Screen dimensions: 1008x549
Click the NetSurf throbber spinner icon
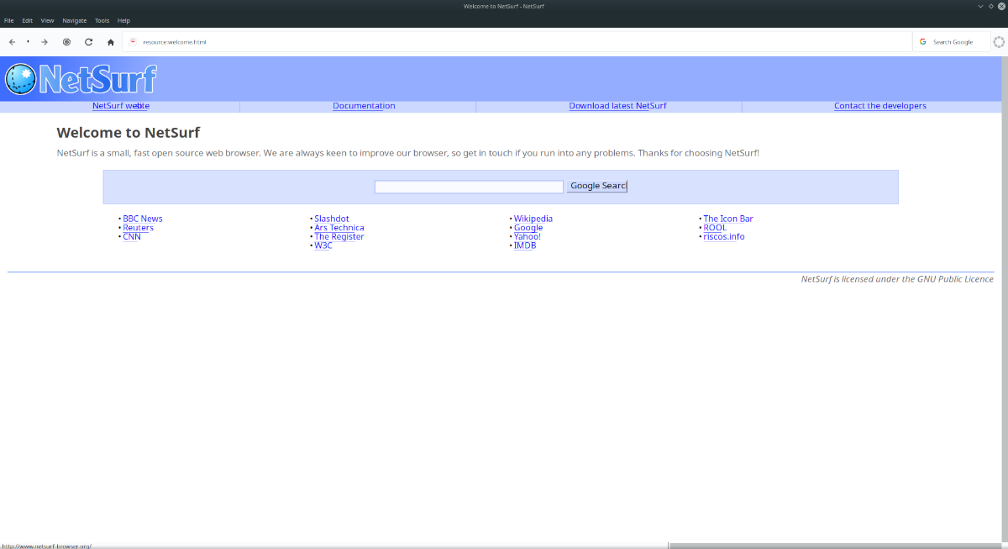[999, 40]
